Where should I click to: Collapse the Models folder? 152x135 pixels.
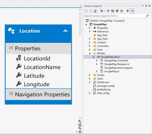[90, 53]
